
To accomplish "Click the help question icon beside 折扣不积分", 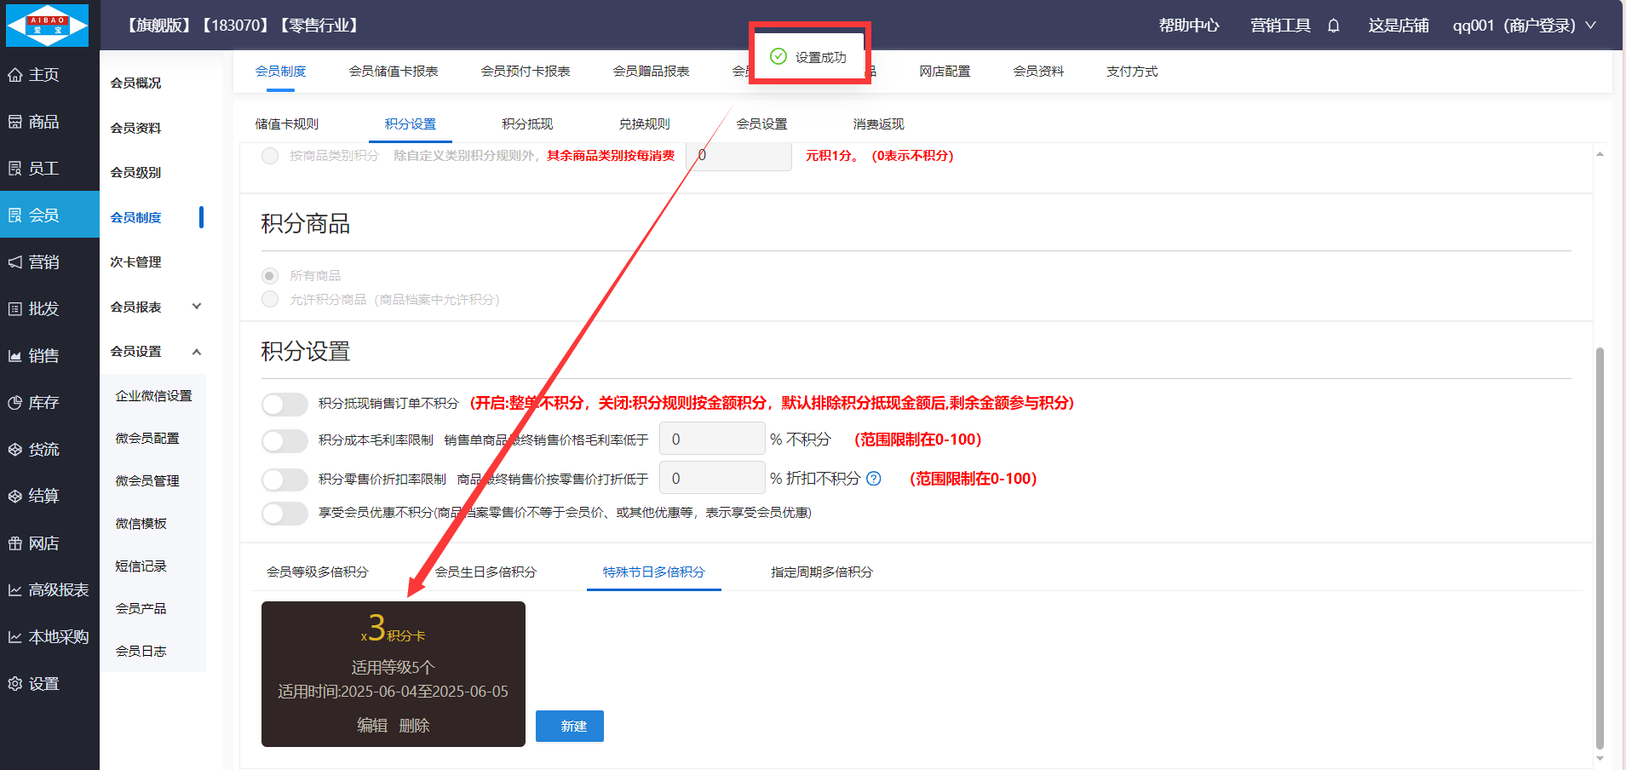I will [873, 479].
